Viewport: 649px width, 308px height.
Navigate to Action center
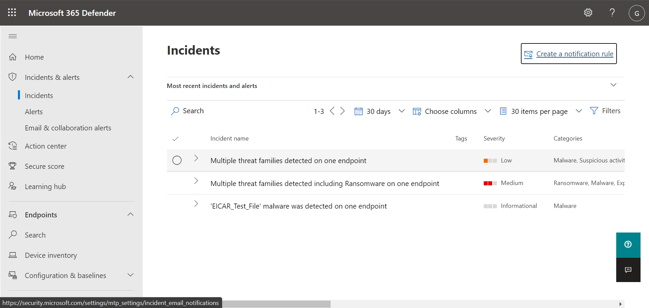(46, 146)
